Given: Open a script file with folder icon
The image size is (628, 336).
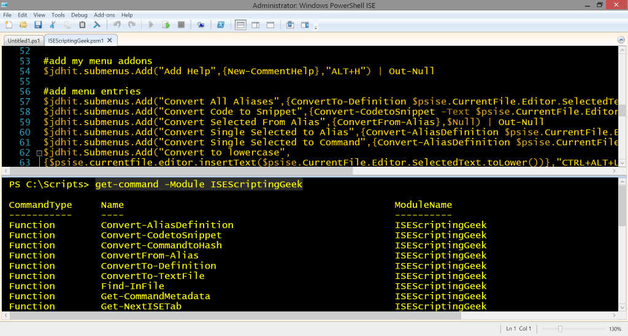Looking at the screenshot, I should (x=23, y=25).
